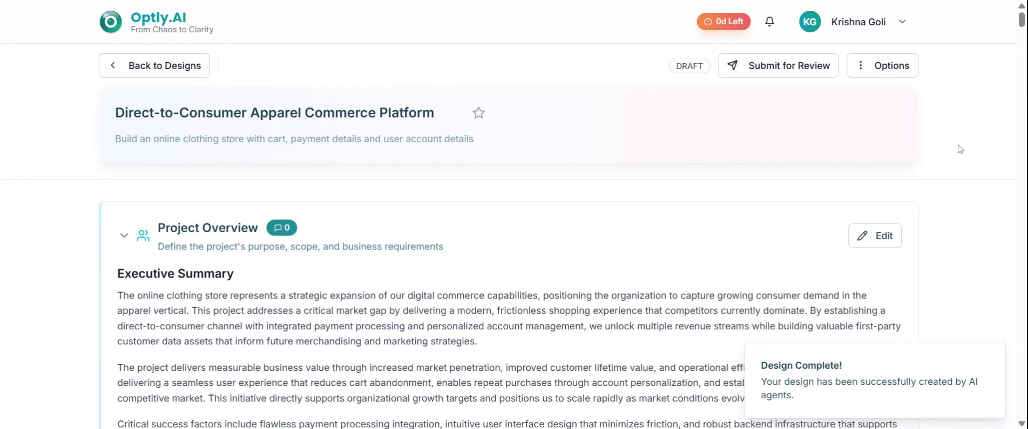
Task: Collapse the Project Overview section
Action: click(124, 236)
